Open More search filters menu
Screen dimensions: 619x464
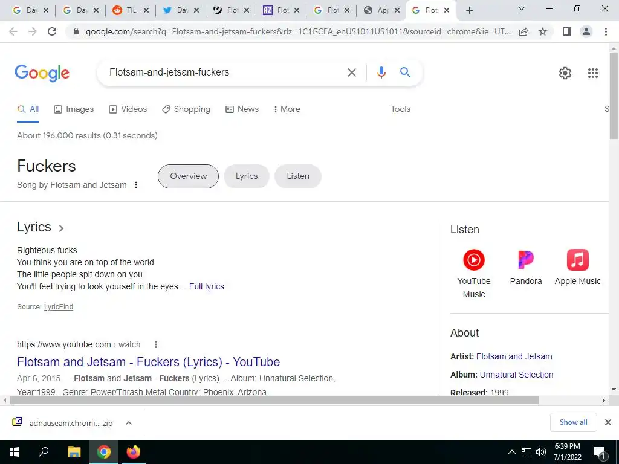(287, 109)
